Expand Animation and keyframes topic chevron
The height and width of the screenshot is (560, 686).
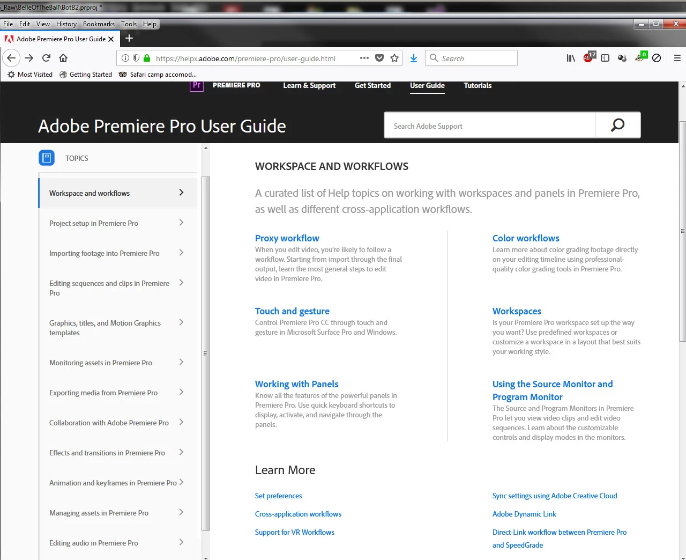pos(181,482)
